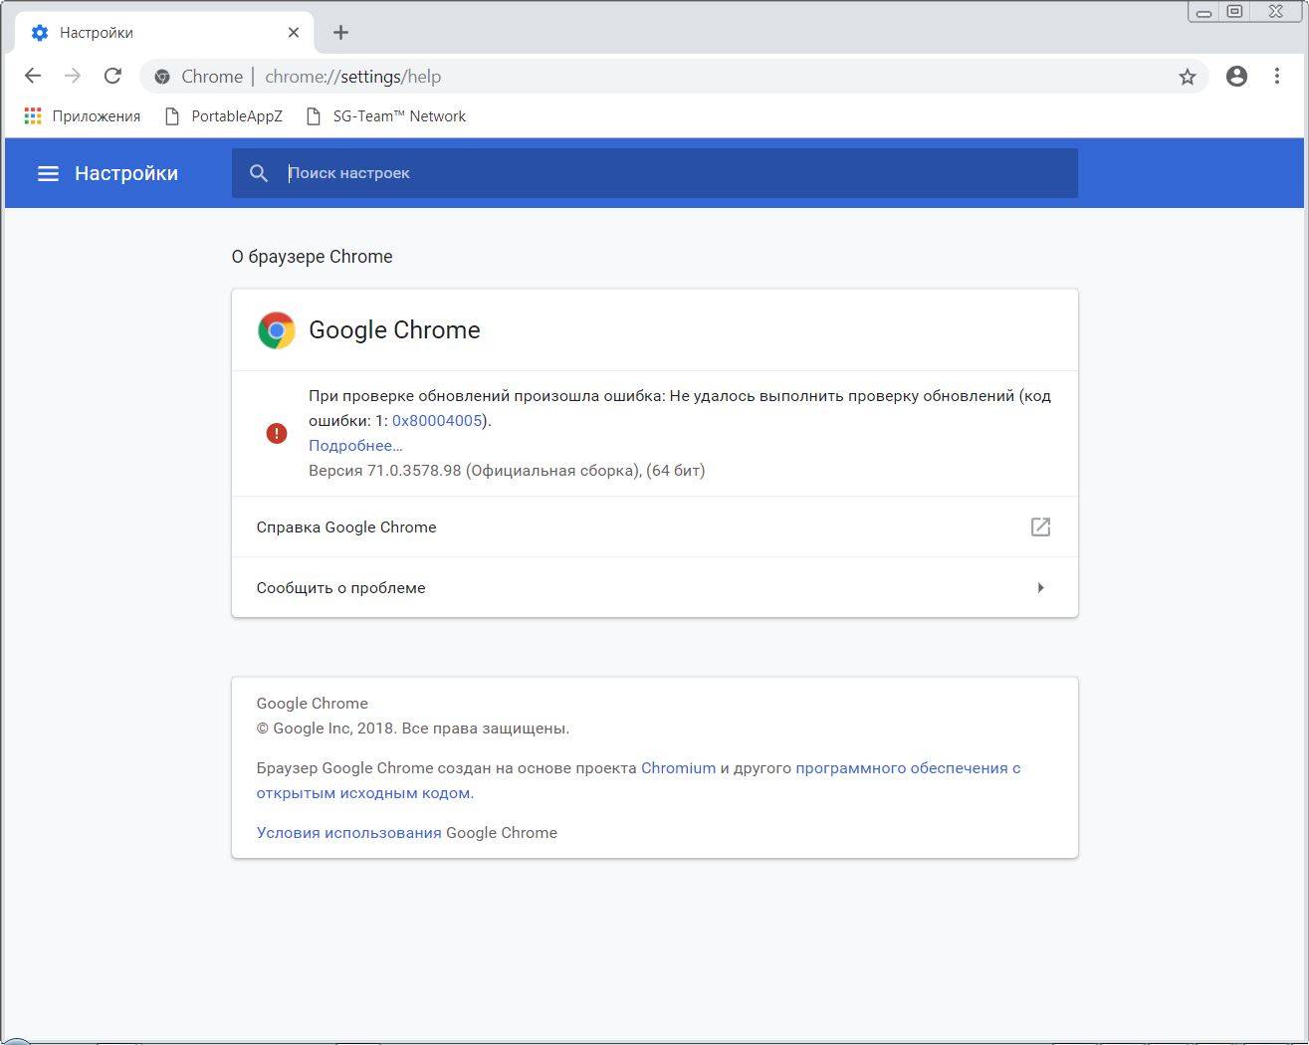This screenshot has height=1045, width=1309.
Task: Minimize the browser window
Action: pyautogui.click(x=1203, y=12)
